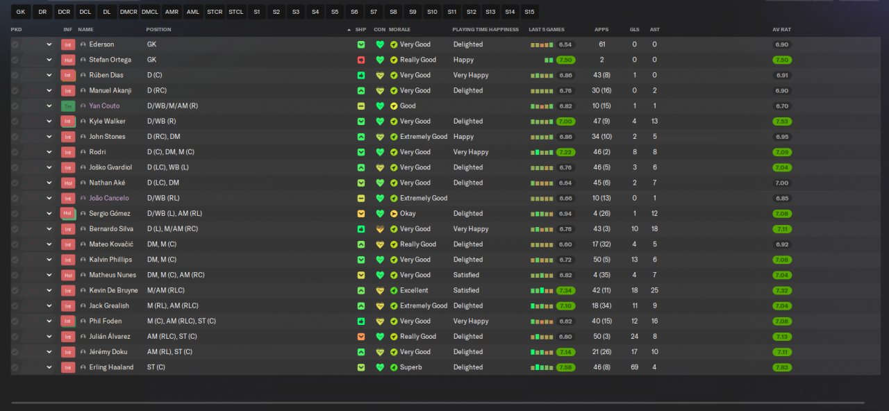Click Kyle Walker's 7.53 average rating badge
The height and width of the screenshot is (411, 889).
tap(782, 121)
